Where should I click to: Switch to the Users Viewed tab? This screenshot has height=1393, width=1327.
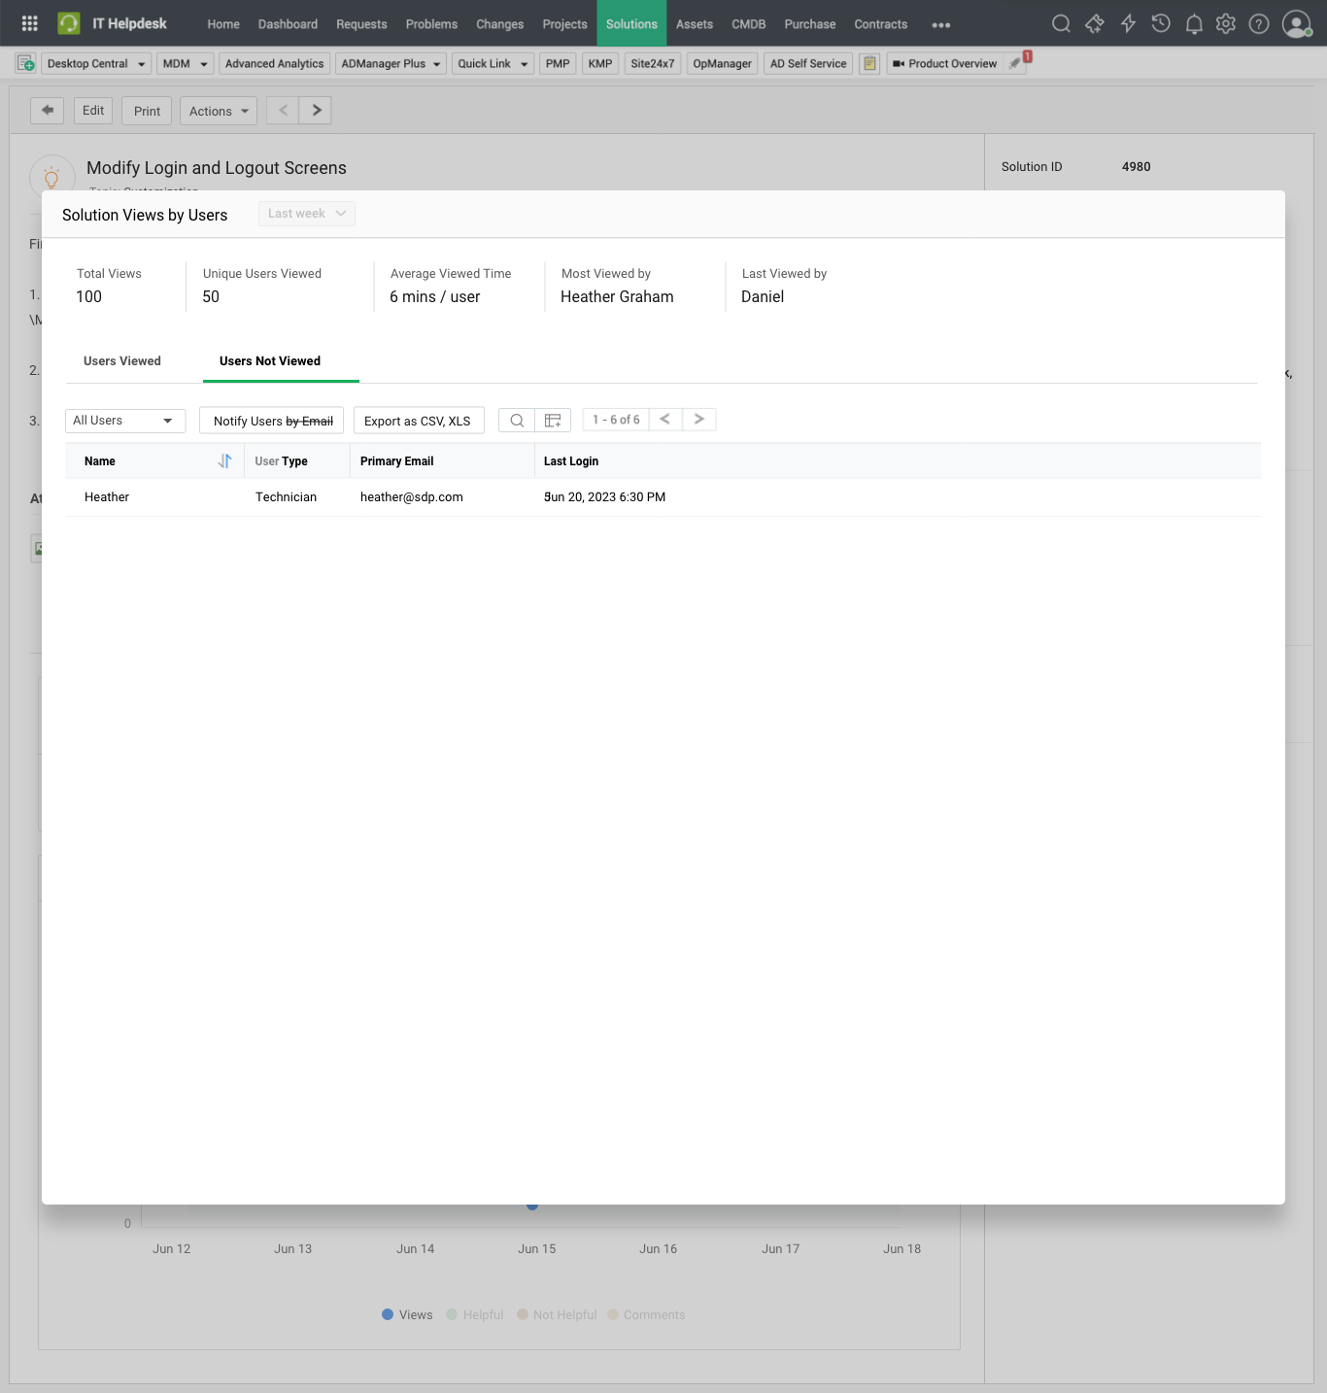click(122, 361)
